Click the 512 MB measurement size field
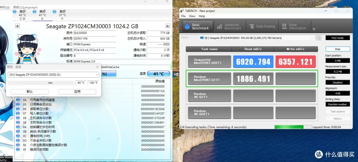 337,71
